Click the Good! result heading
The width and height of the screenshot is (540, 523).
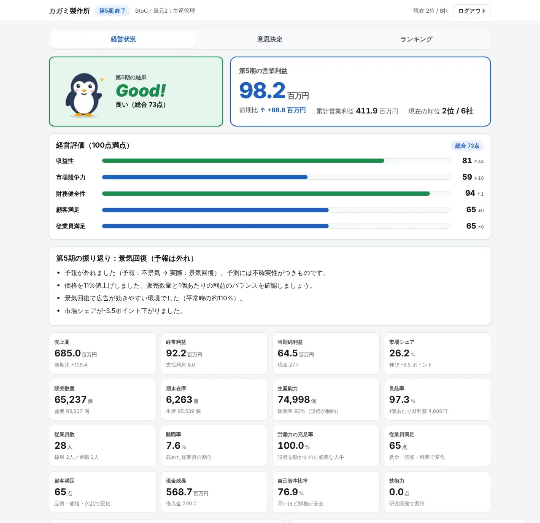[141, 91]
